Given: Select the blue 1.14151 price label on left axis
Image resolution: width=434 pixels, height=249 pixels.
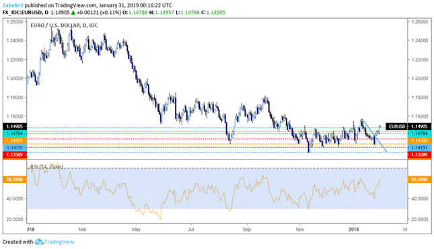Looking at the screenshot, I should [15, 147].
